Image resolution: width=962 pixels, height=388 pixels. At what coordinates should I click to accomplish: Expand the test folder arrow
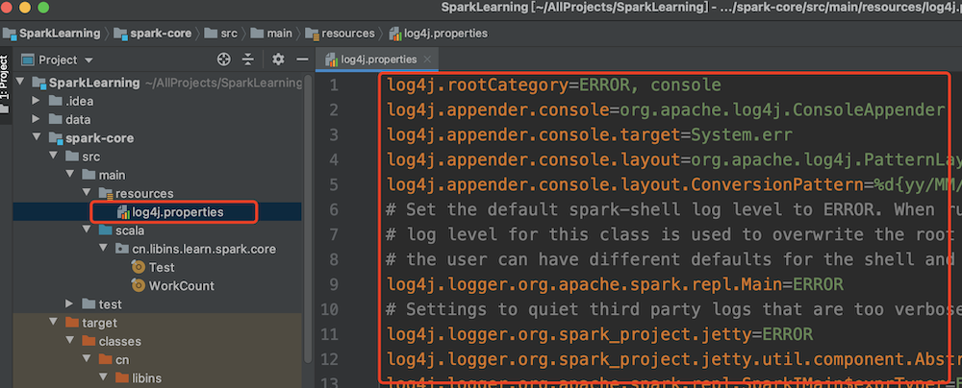tap(70, 304)
